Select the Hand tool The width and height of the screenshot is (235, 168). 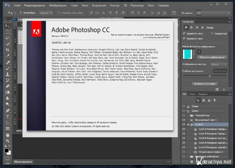(7, 134)
